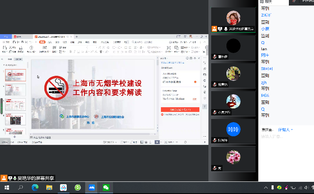Viewport: 314px width, 194px height.
Task: Click the slide Layout ribbon icon
Action: point(55,48)
